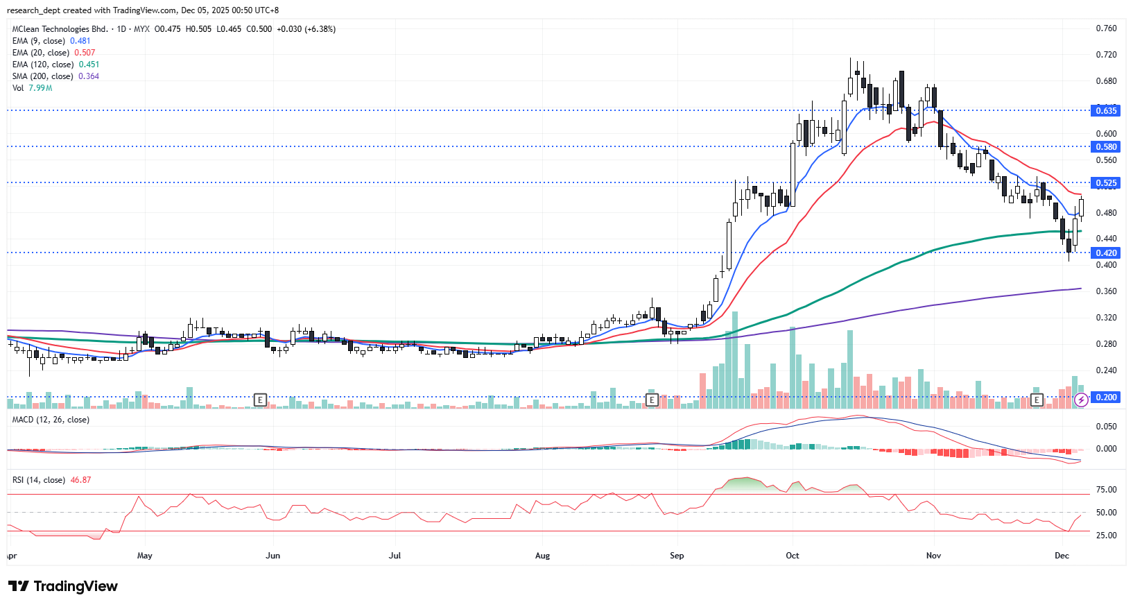Select the 0.420 price level label

click(1106, 253)
